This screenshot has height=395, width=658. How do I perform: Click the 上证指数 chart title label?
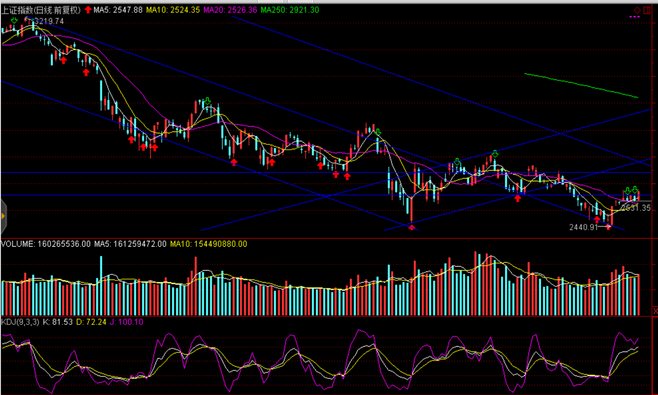click(40, 10)
